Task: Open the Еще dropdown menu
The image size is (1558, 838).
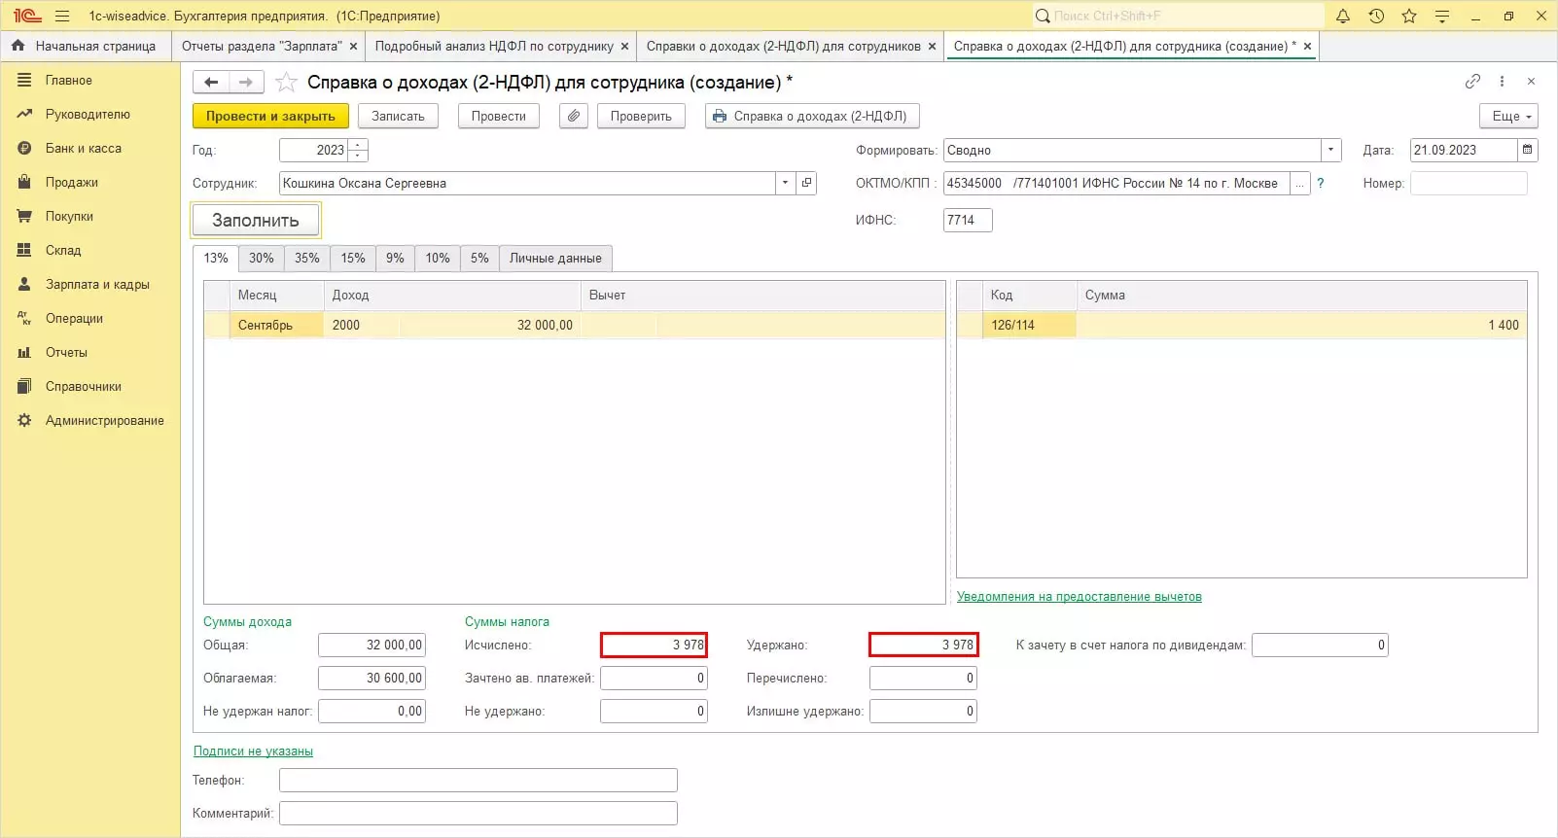Action: [1508, 116]
